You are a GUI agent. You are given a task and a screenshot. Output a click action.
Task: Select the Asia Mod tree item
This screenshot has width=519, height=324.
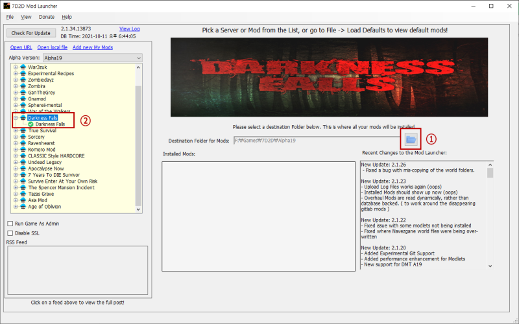pos(38,200)
